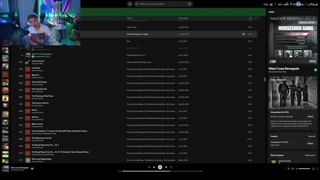Toggle shuffle playback
Screen dimensions: 320x180
(x=149, y=167)
